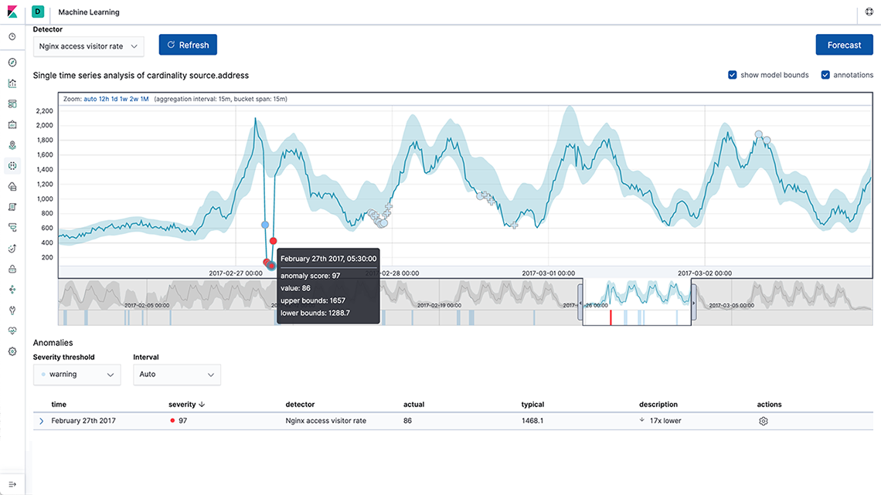
Task: Expand the sidebar navigation at bottom
Action: [12, 484]
